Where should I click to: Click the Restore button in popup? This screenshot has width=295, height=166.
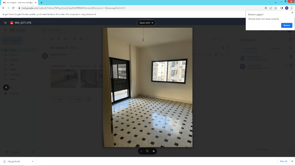(286, 25)
